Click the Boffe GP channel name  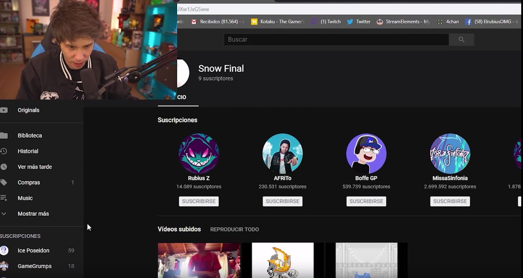pos(366,178)
